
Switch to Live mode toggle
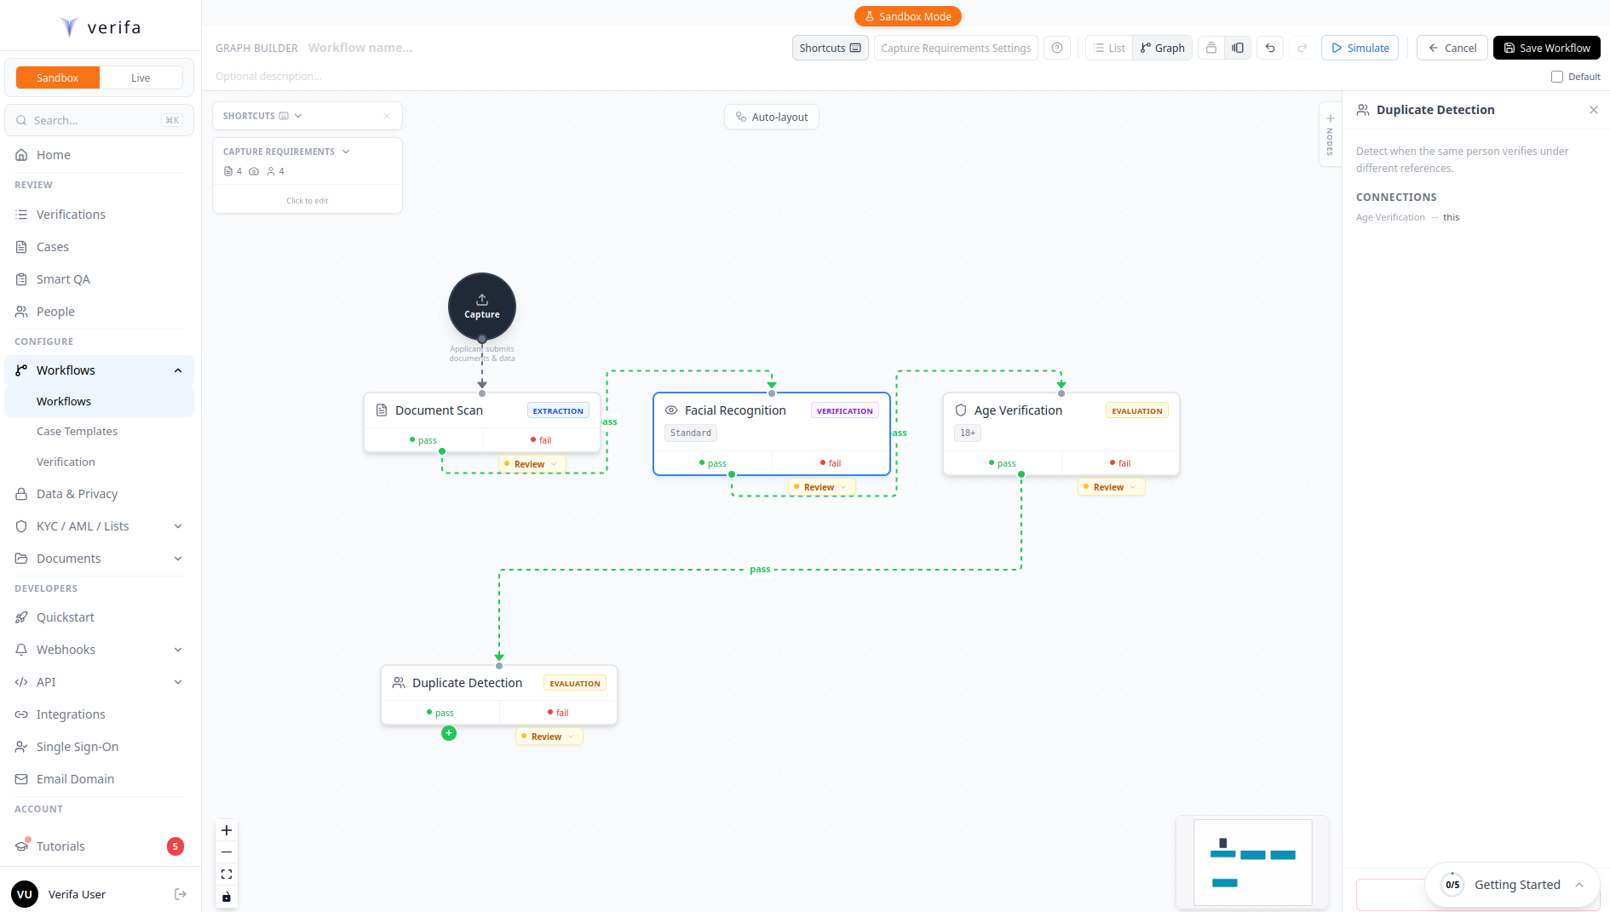[141, 77]
